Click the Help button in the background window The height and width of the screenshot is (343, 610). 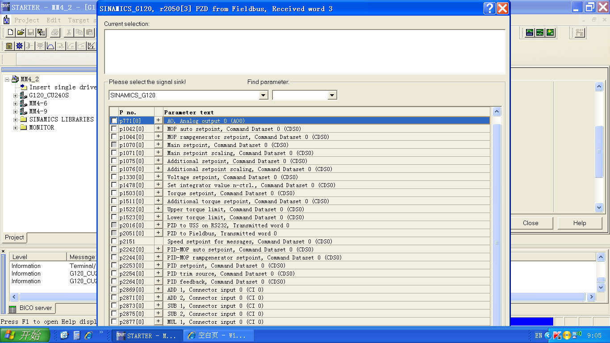click(580, 223)
